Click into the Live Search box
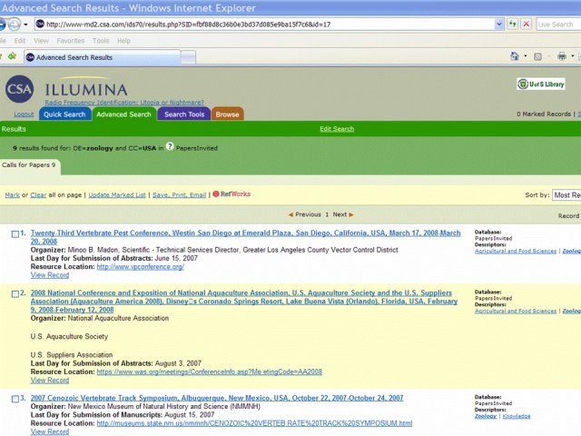Screen dimensions: 581x436 point(558,25)
